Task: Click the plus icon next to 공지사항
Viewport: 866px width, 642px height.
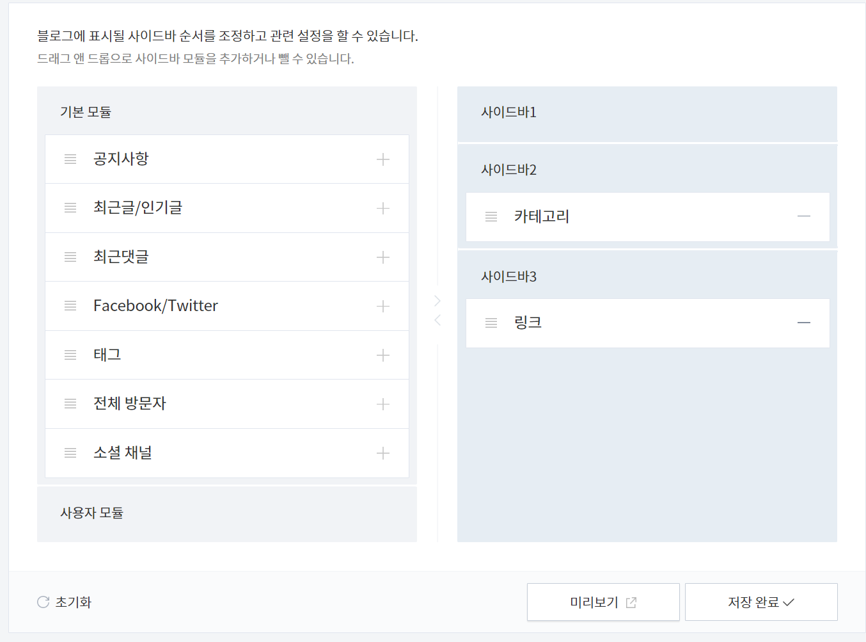Action: point(383,159)
